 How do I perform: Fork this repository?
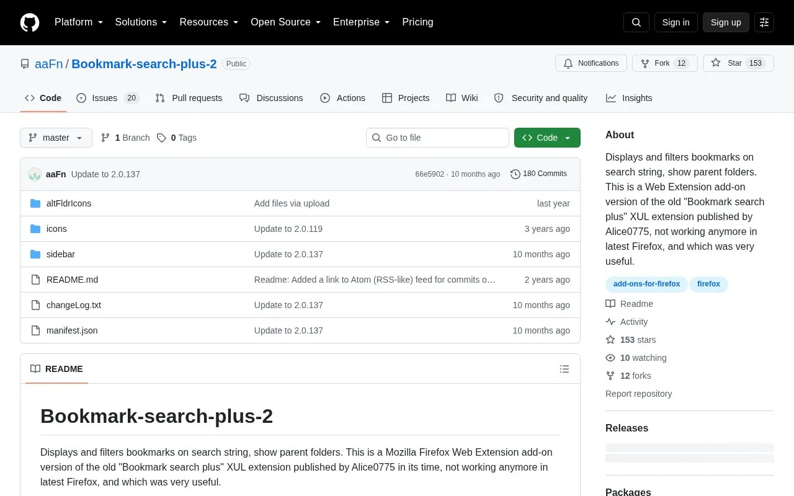[665, 63]
